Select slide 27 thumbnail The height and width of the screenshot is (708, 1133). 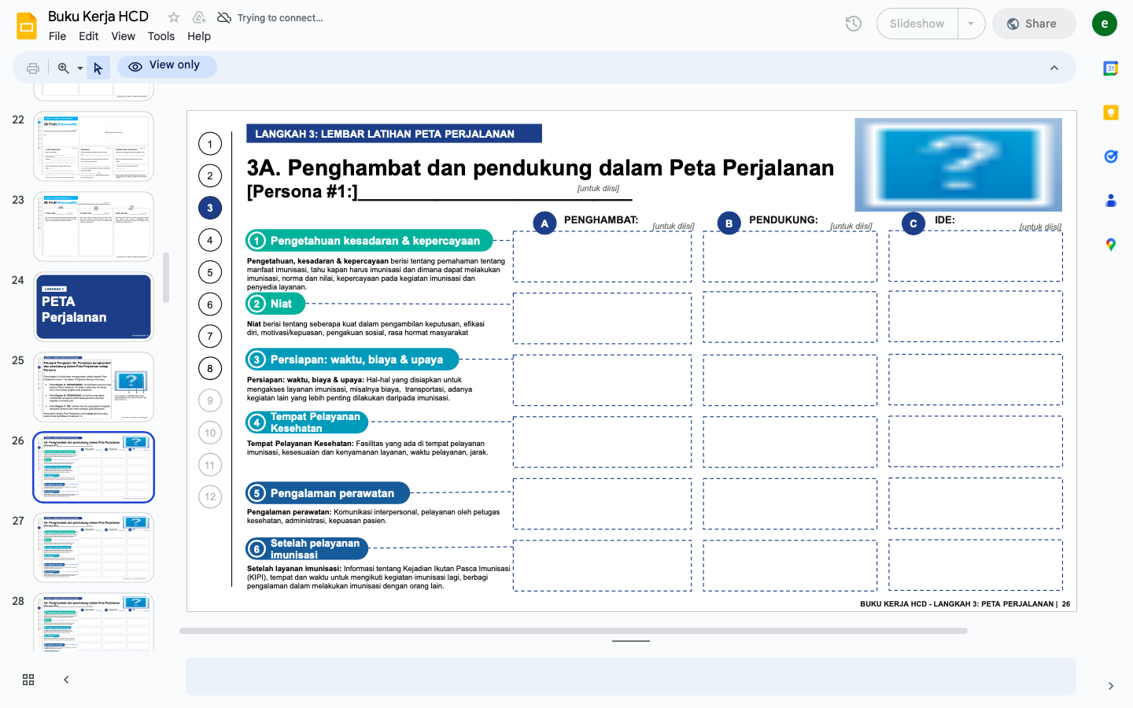point(94,548)
